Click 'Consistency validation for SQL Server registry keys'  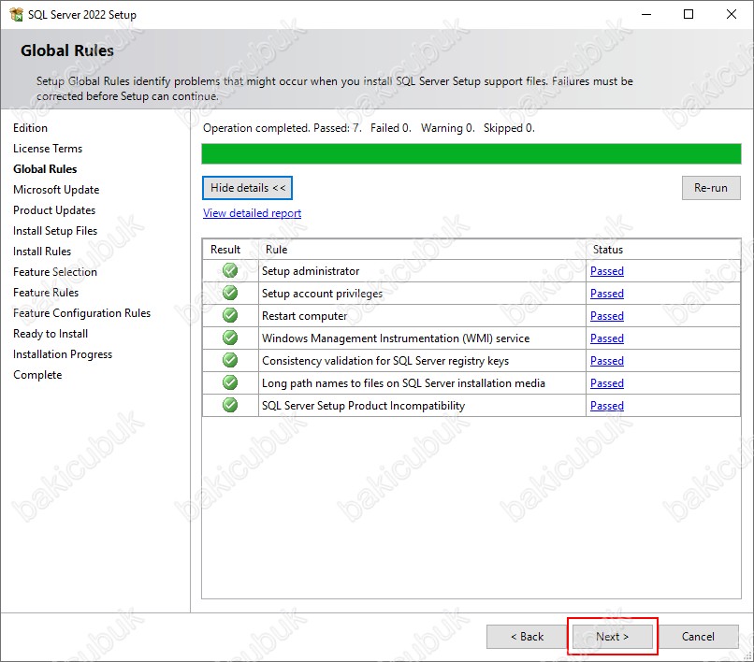(385, 361)
